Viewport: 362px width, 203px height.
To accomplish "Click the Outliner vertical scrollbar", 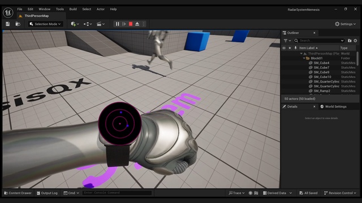I will (357, 59).
